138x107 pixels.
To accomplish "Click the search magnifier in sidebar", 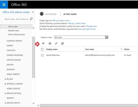I will pyautogui.click(x=31, y=19).
